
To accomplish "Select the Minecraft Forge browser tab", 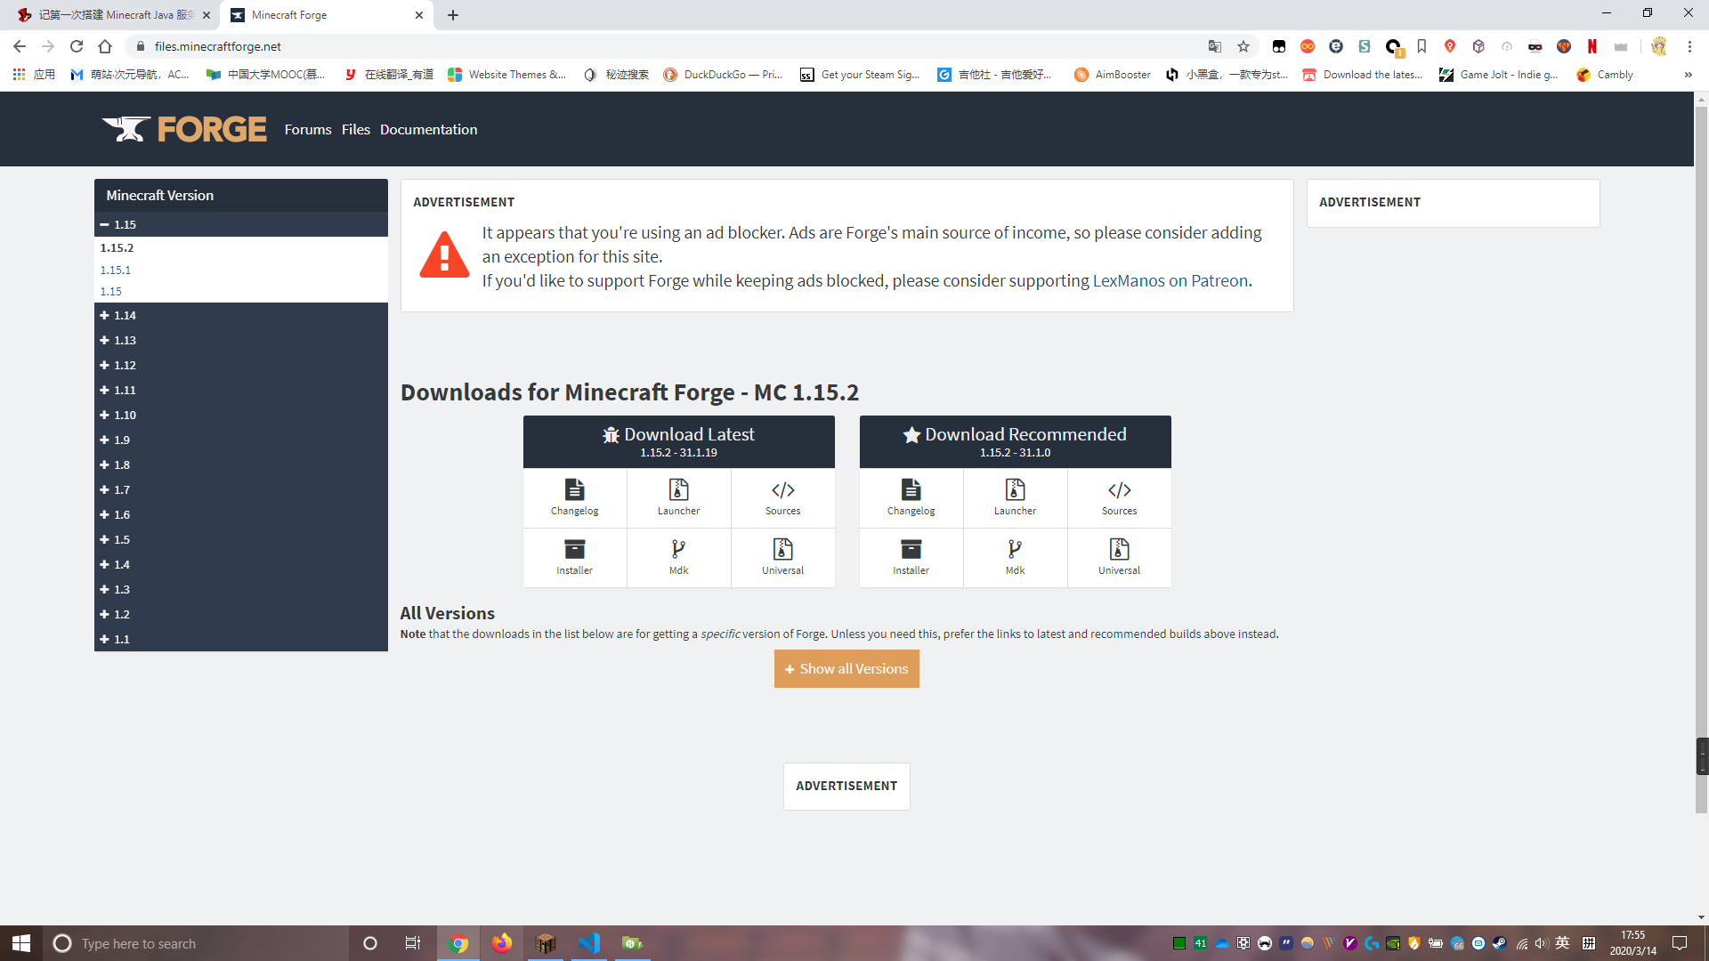I will click(x=325, y=15).
